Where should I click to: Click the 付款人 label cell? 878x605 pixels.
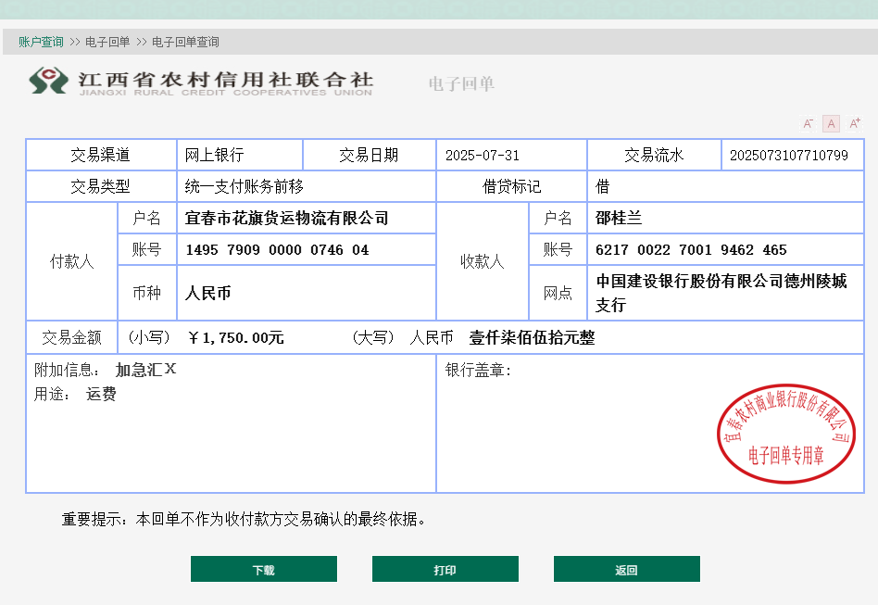(x=71, y=261)
